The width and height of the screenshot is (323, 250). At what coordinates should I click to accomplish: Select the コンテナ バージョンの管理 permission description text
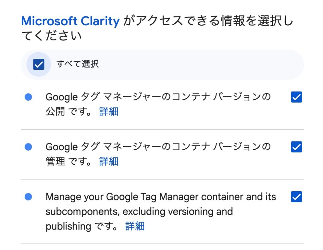pyautogui.click(x=158, y=154)
